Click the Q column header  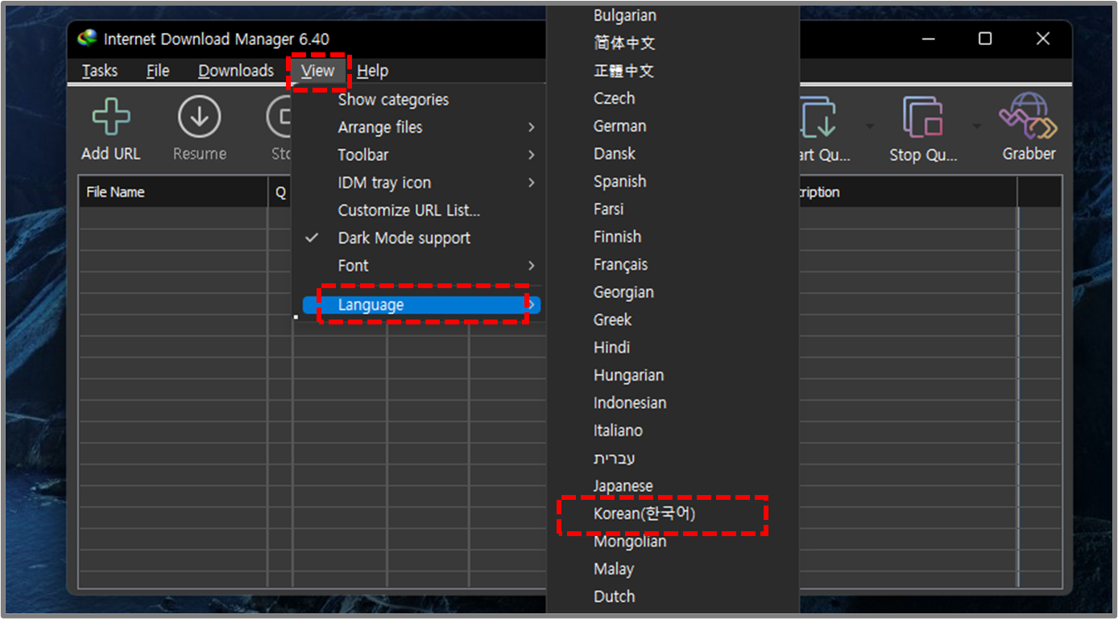click(280, 192)
